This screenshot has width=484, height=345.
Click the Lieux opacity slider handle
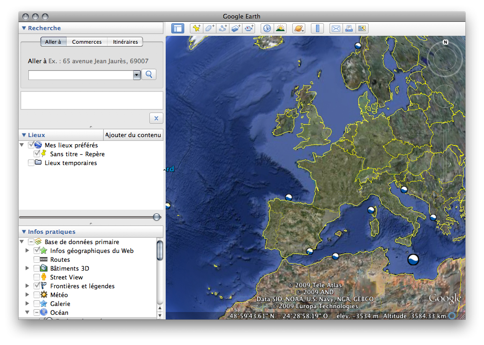pyautogui.click(x=157, y=217)
